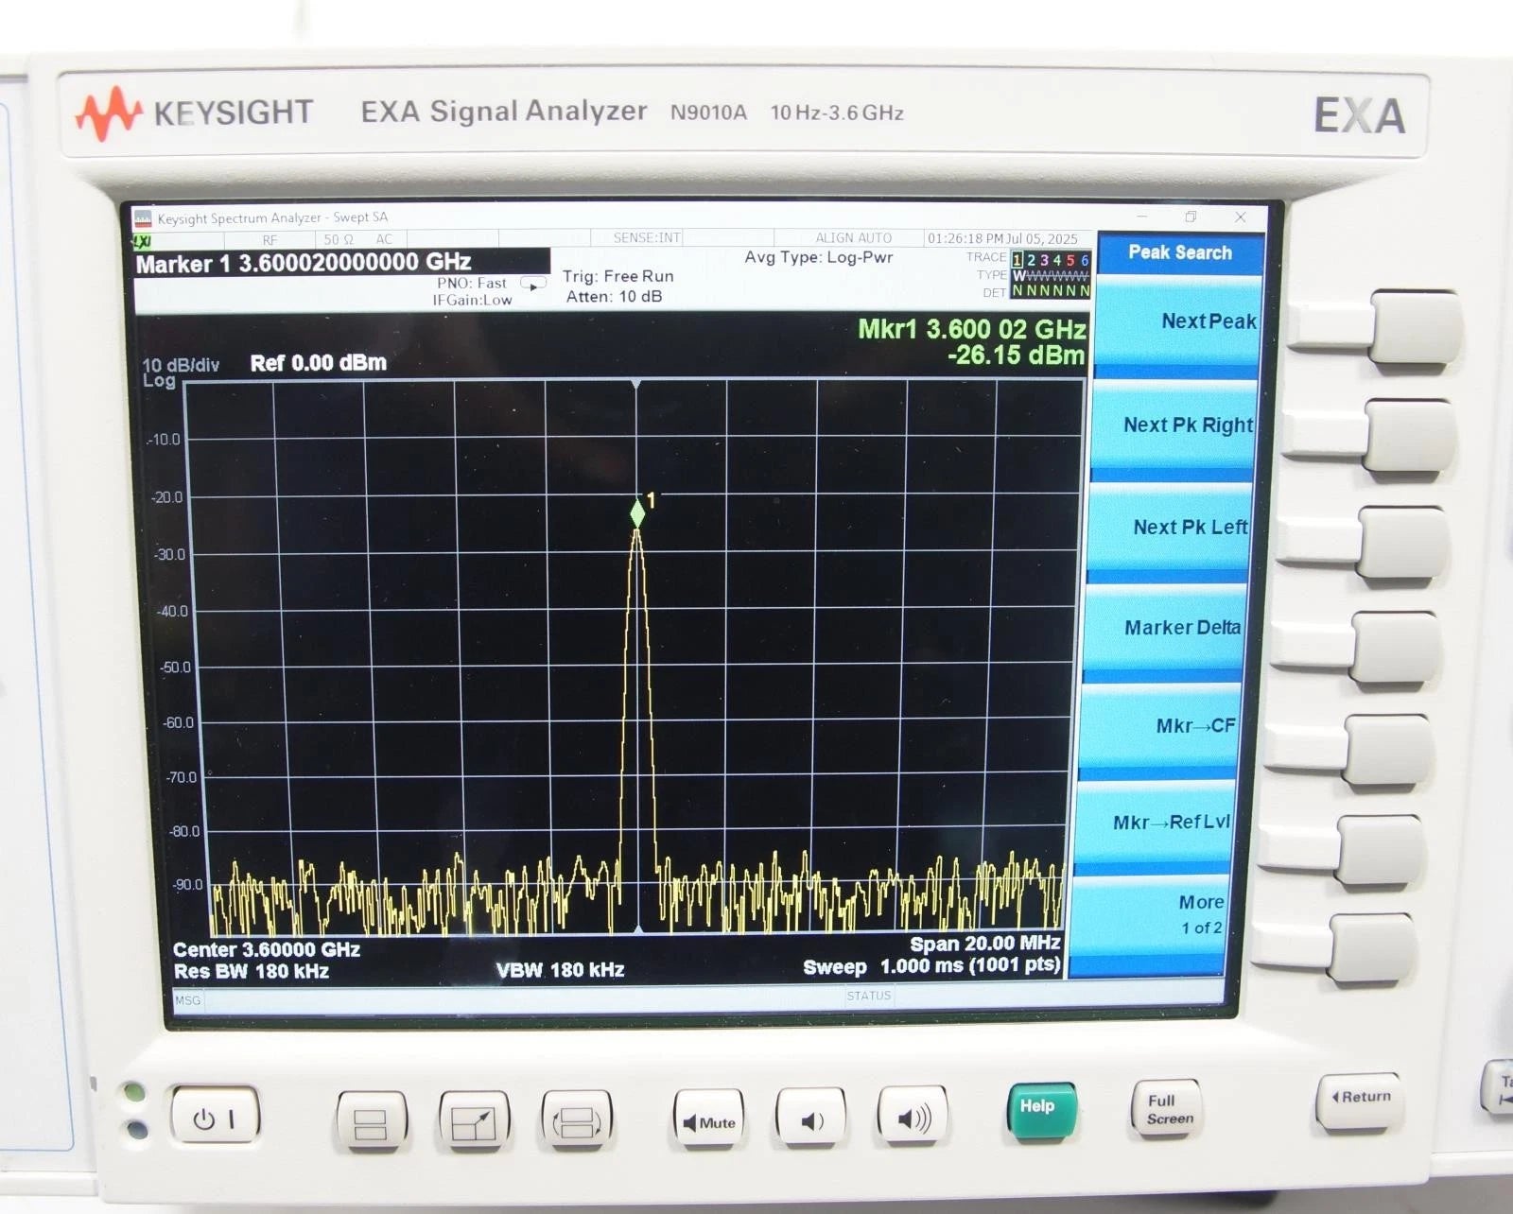
Task: Select trace 2 in the trace indicator
Action: click(x=1031, y=260)
